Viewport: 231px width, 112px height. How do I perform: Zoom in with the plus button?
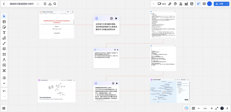[212, 108]
